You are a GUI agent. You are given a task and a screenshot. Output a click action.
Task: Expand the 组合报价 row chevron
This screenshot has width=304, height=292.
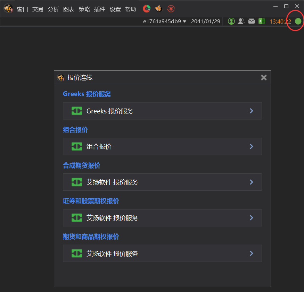(252, 146)
